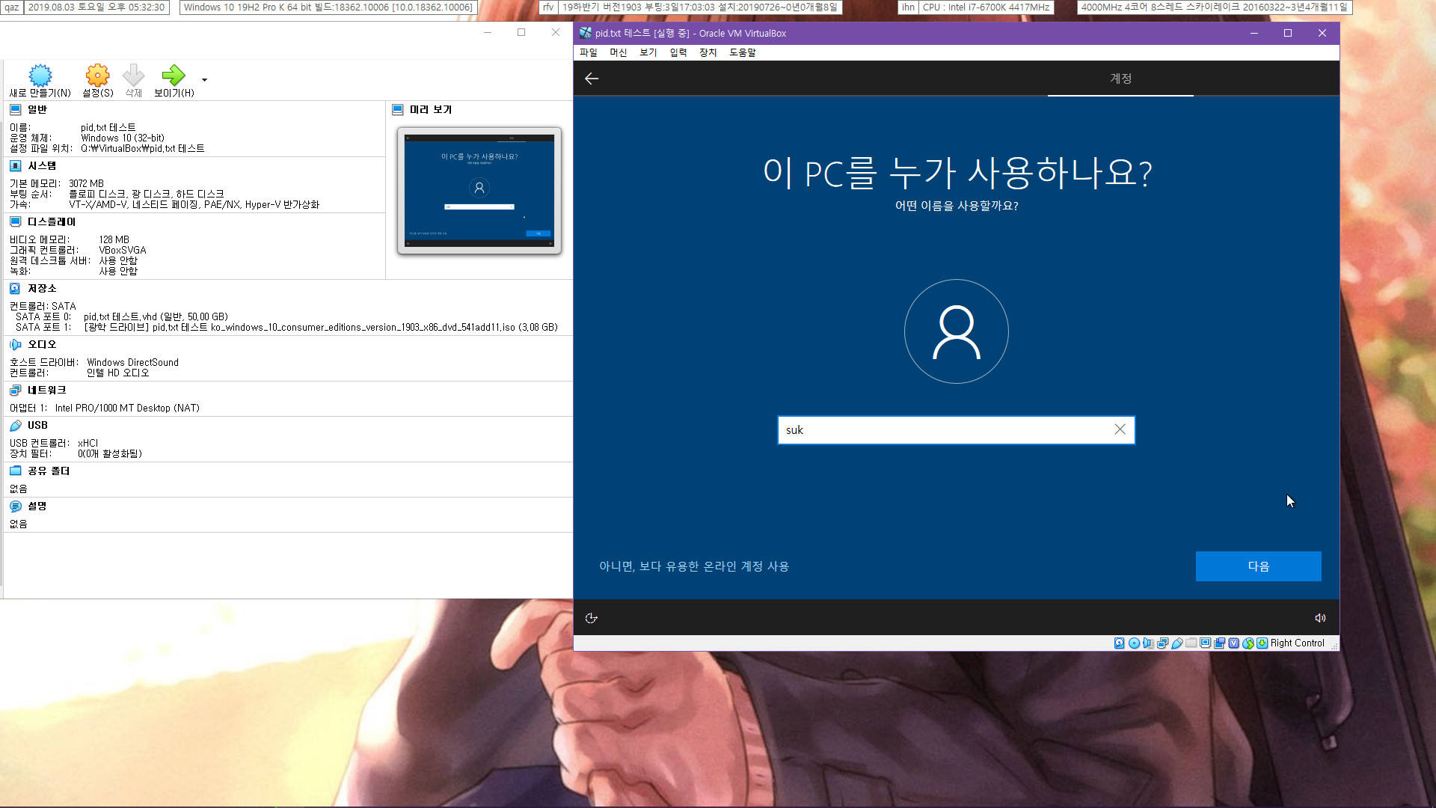Click the New (새로 만들기) gear icon
Image resolution: width=1436 pixels, height=808 pixels.
click(40, 75)
